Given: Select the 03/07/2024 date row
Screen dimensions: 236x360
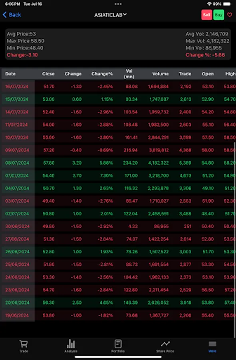Looking at the screenshot, I should pyautogui.click(x=118, y=201).
